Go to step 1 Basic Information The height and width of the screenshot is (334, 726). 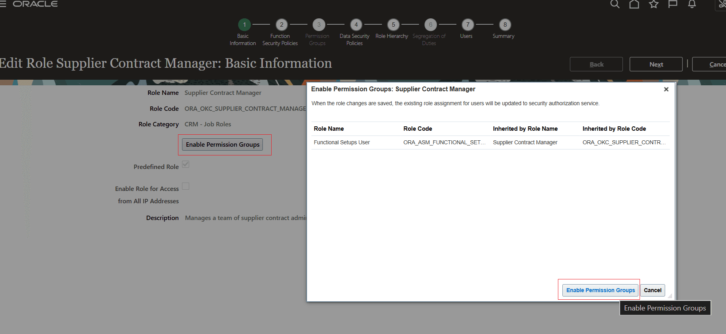click(x=244, y=25)
